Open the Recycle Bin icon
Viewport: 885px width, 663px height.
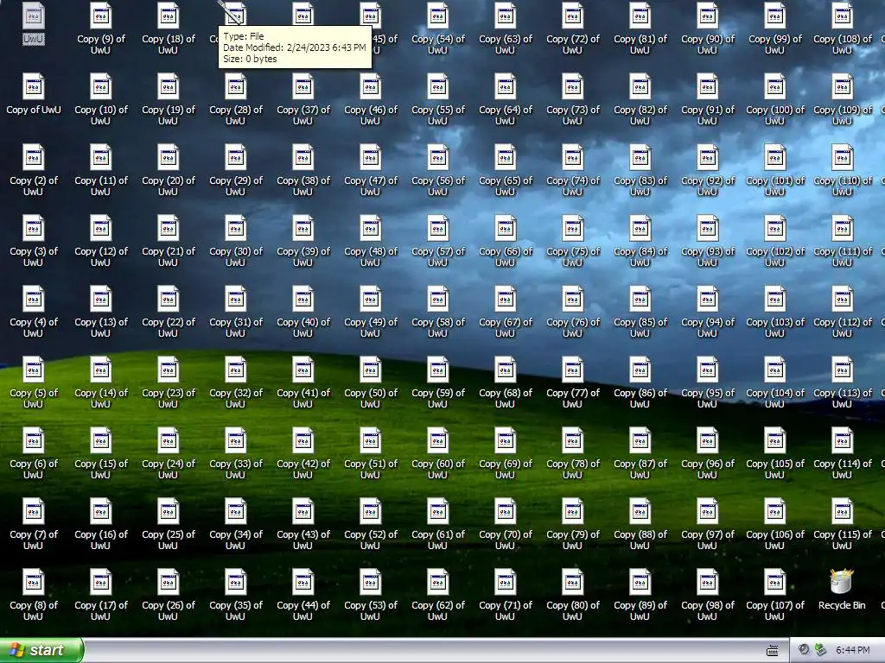click(x=842, y=582)
